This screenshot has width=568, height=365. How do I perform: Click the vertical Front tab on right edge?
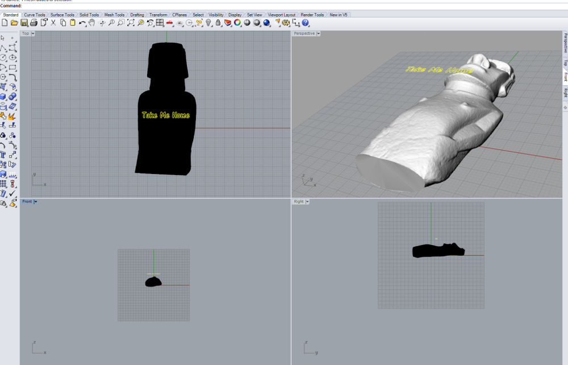(565, 77)
